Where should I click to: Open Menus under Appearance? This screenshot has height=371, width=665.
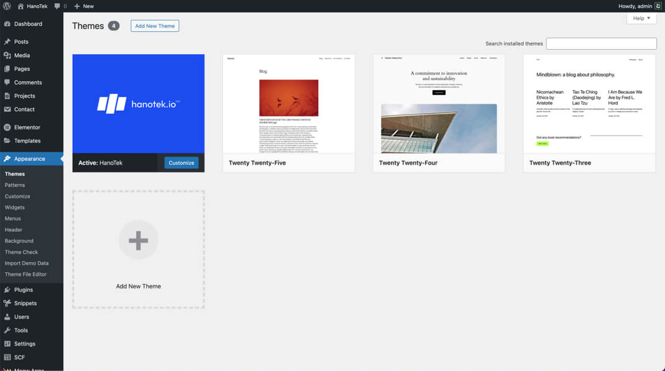click(12, 218)
